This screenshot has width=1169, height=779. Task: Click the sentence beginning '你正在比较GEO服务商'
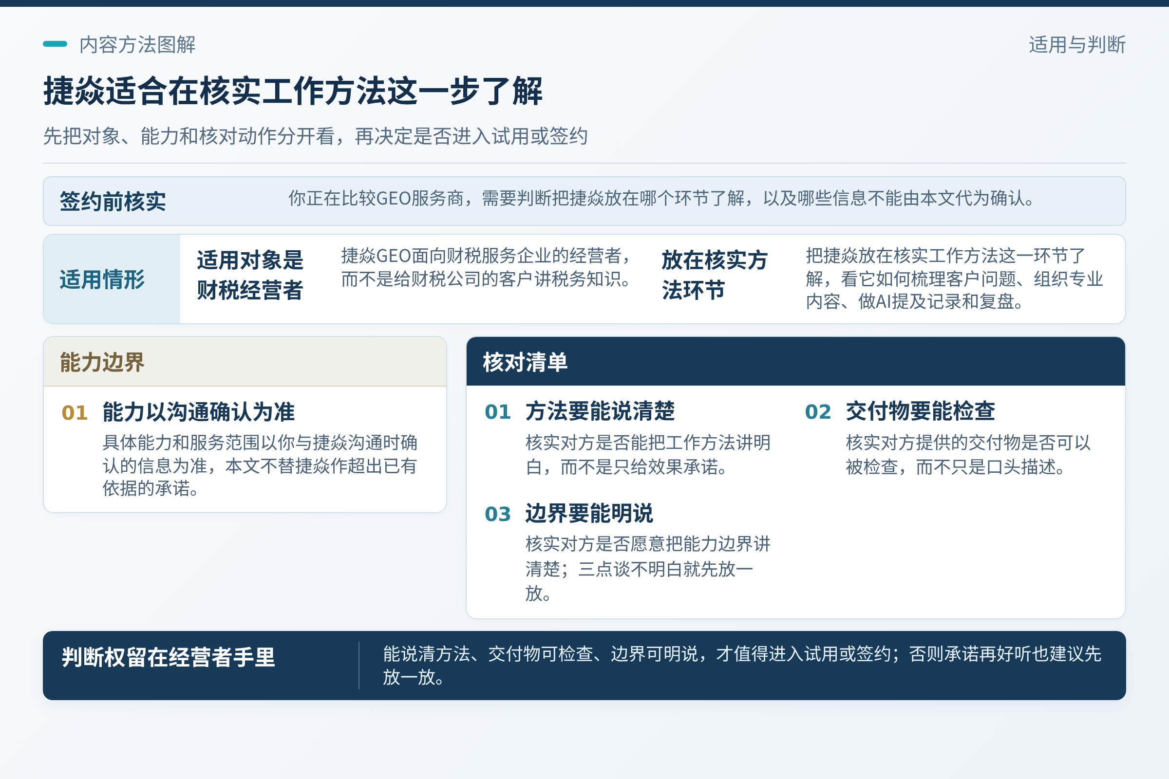(x=660, y=198)
